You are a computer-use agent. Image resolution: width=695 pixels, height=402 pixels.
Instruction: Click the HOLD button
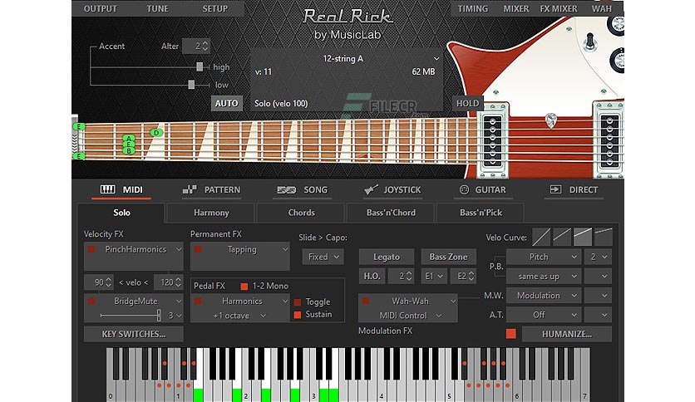(x=467, y=103)
